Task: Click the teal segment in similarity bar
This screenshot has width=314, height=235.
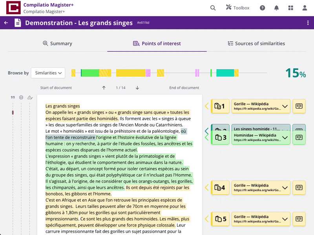Action: coord(225,73)
